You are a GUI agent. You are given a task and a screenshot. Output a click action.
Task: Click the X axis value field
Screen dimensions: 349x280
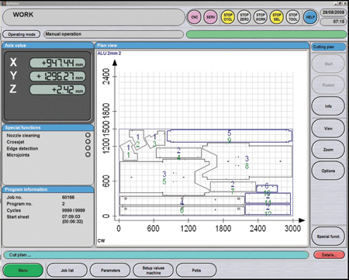coord(57,63)
